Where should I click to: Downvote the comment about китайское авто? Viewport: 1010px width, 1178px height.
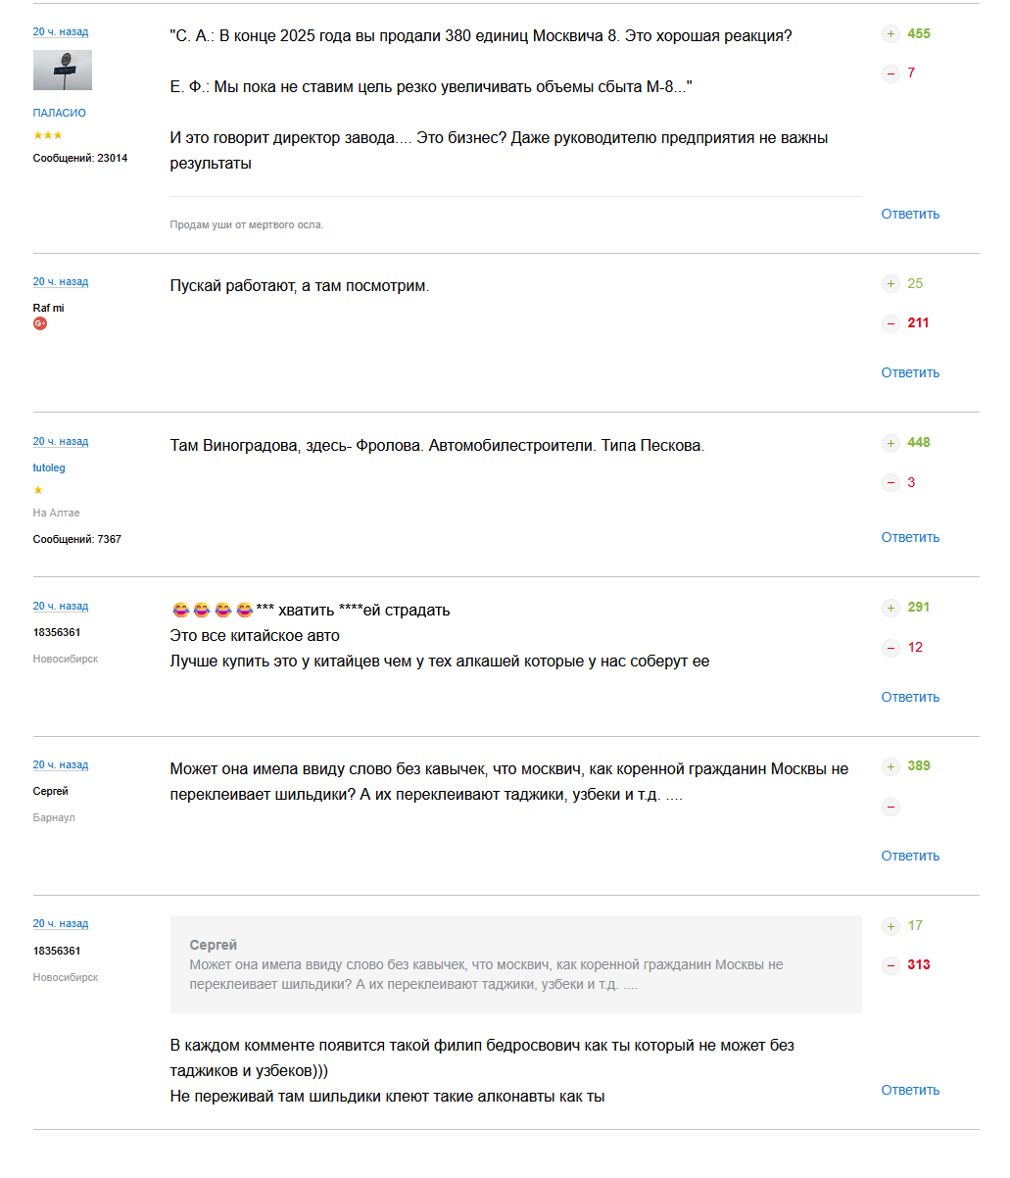tap(890, 648)
